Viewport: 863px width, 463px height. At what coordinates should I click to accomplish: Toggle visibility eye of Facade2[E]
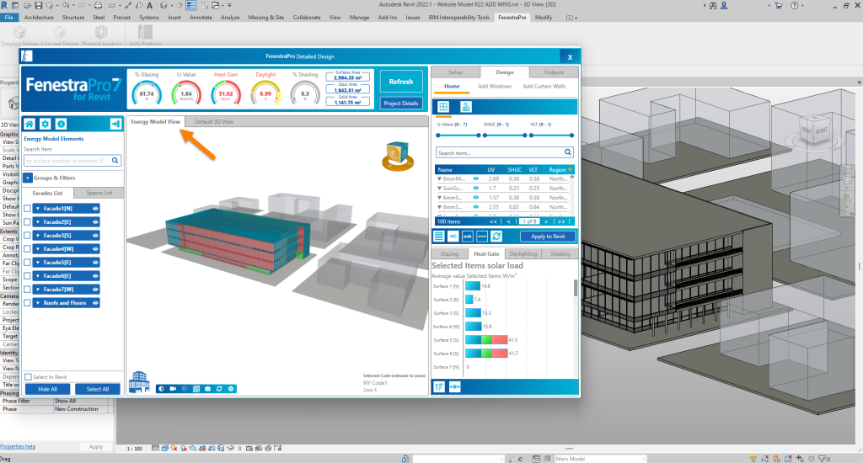(95, 222)
